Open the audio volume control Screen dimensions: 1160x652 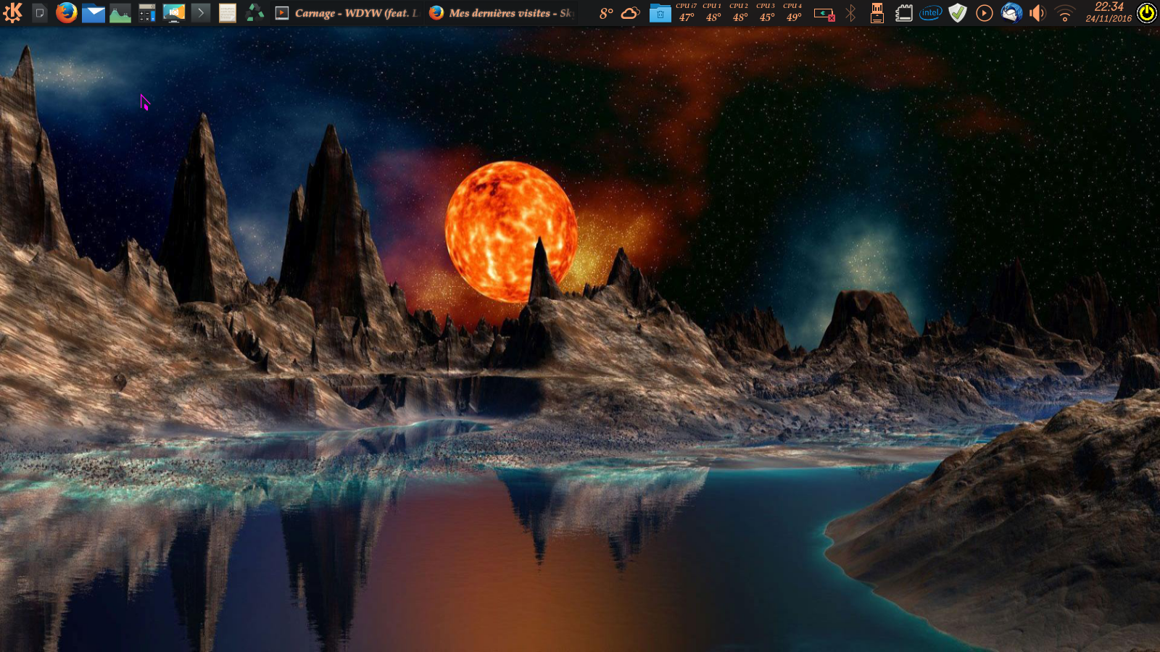point(1037,13)
